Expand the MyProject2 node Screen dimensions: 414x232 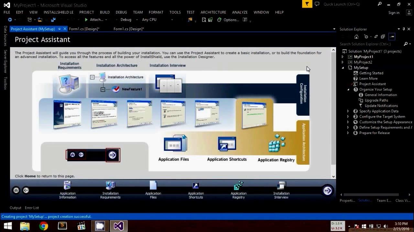(343, 62)
